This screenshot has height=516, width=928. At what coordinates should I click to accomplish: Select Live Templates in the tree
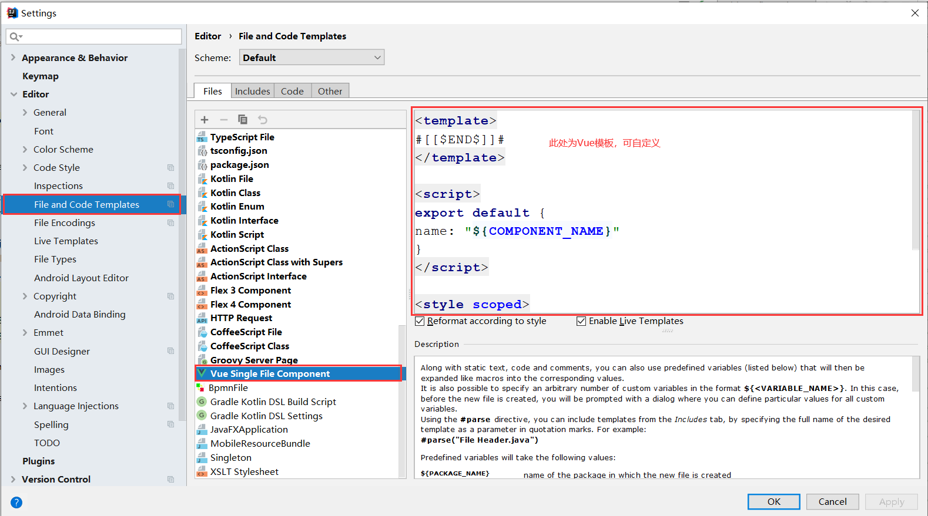click(x=66, y=241)
